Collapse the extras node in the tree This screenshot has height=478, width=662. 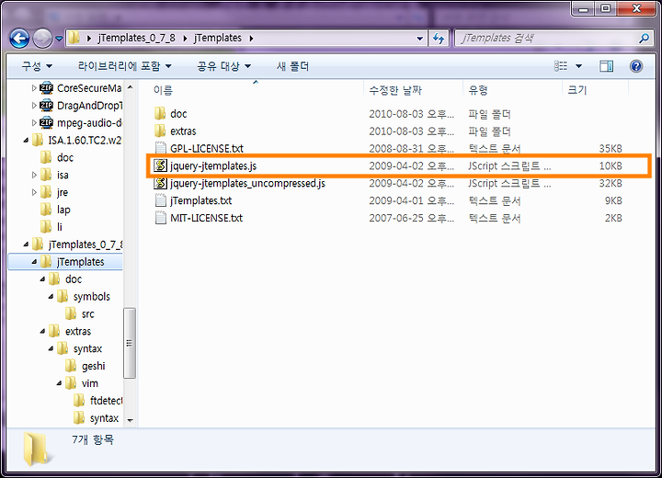coord(42,331)
